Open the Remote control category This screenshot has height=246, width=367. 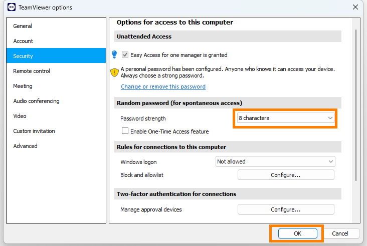[x=56, y=71]
